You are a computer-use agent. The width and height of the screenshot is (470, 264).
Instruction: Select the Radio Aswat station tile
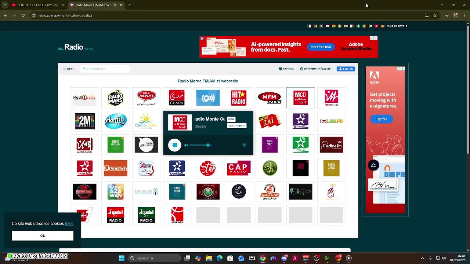tap(147, 98)
